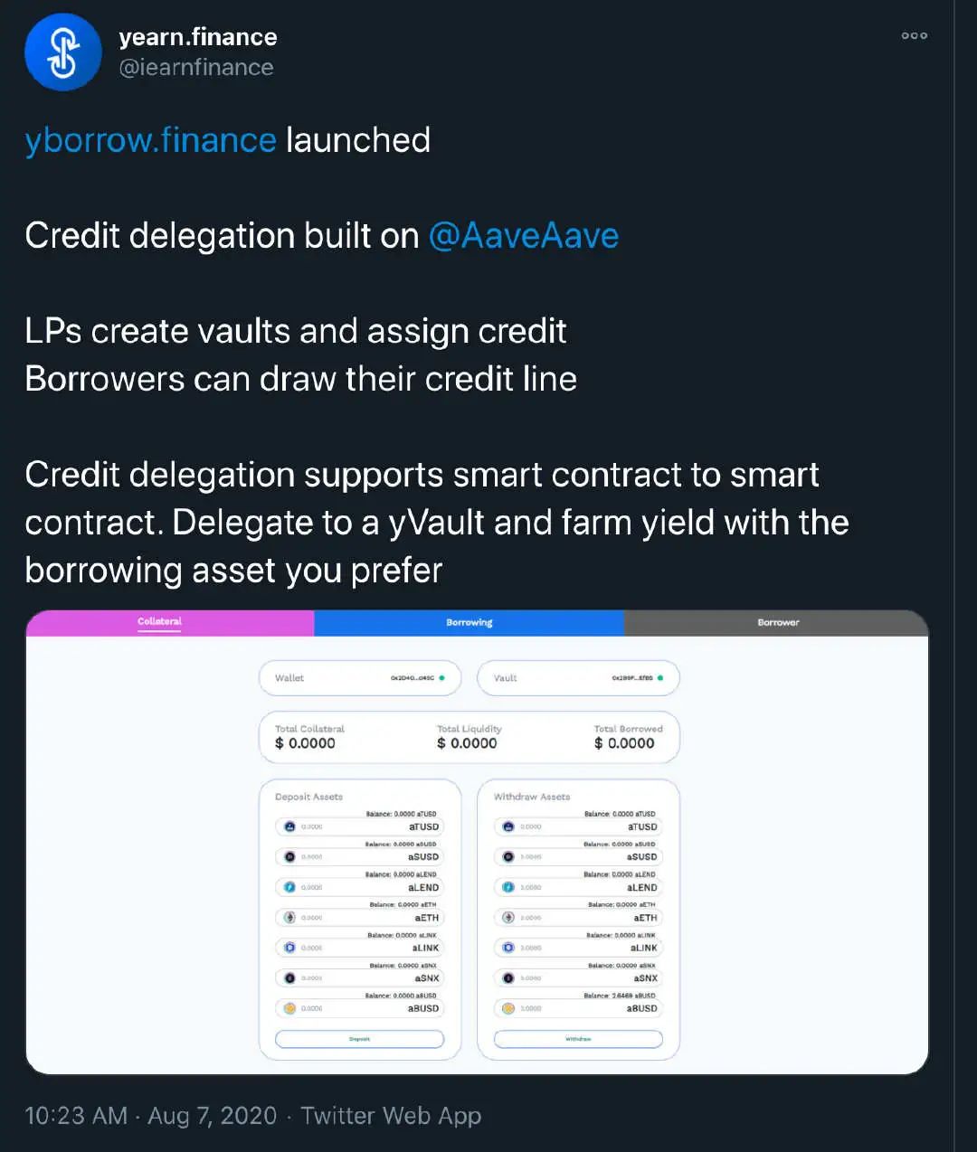Screen dimensions: 977x1152
Task: Click the aLINK token icon in Withdraw Assets
Action: [x=508, y=948]
